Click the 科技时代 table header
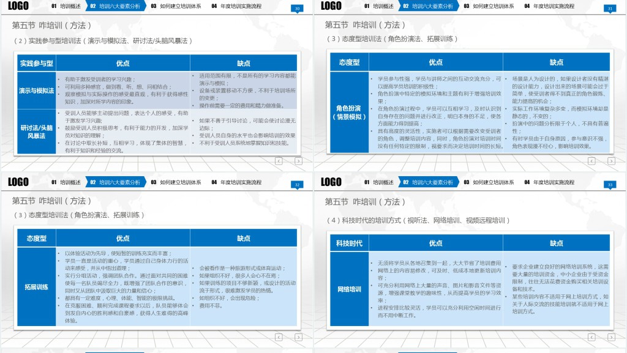Viewport: 627px width, 353px height. [349, 243]
